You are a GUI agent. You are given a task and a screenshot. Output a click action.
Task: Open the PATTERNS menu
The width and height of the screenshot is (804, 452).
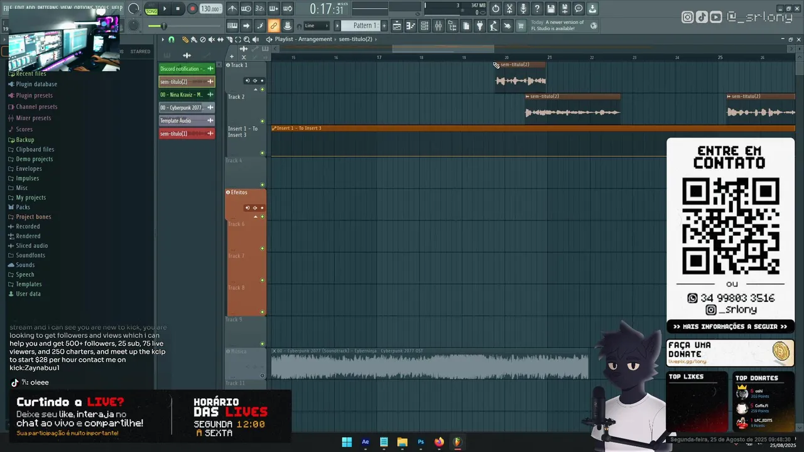(x=47, y=8)
